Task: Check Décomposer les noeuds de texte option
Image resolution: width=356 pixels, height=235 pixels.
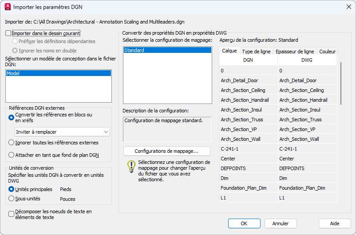Action: coord(12,214)
